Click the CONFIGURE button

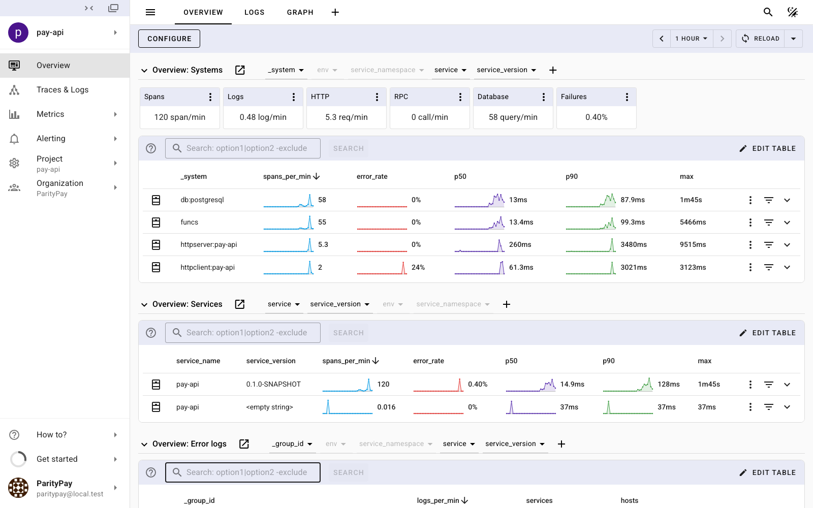(x=169, y=39)
